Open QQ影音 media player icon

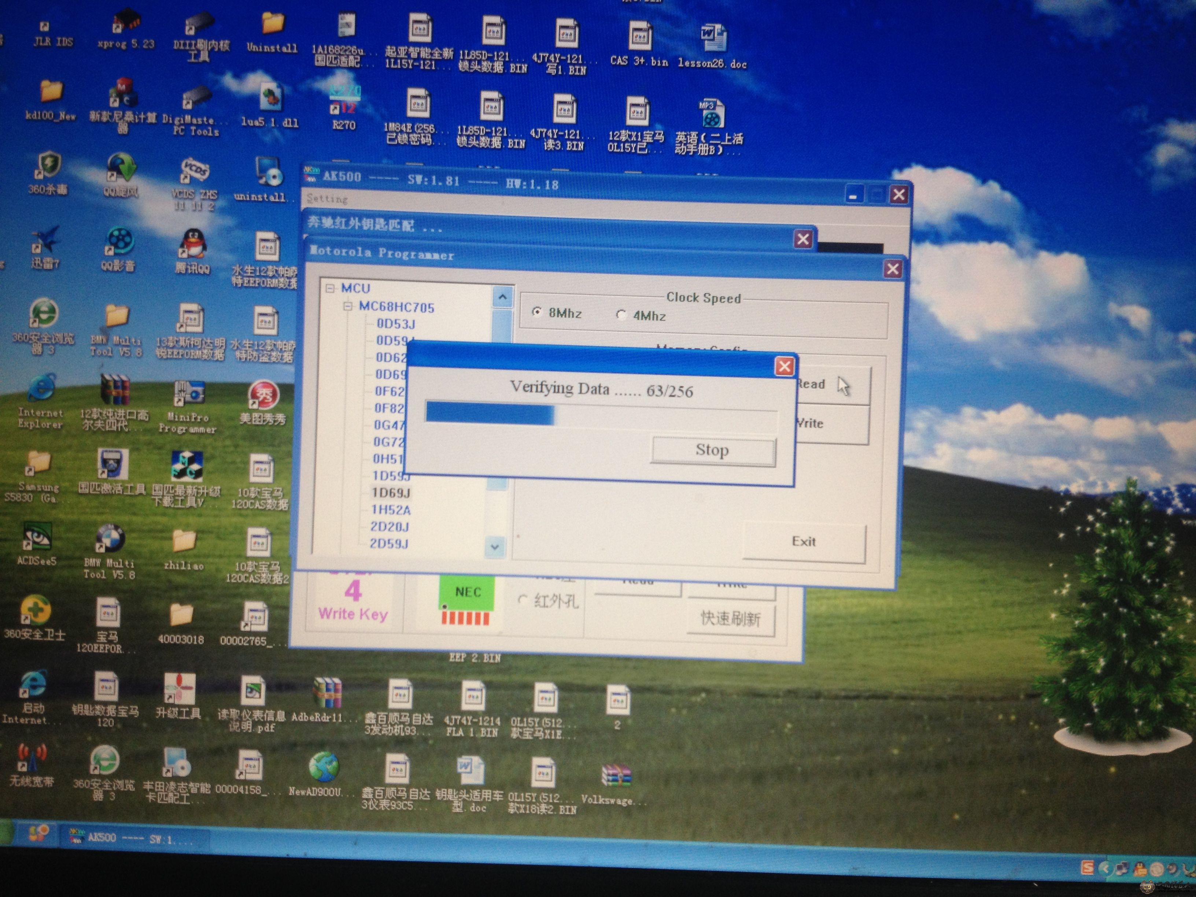click(x=118, y=250)
